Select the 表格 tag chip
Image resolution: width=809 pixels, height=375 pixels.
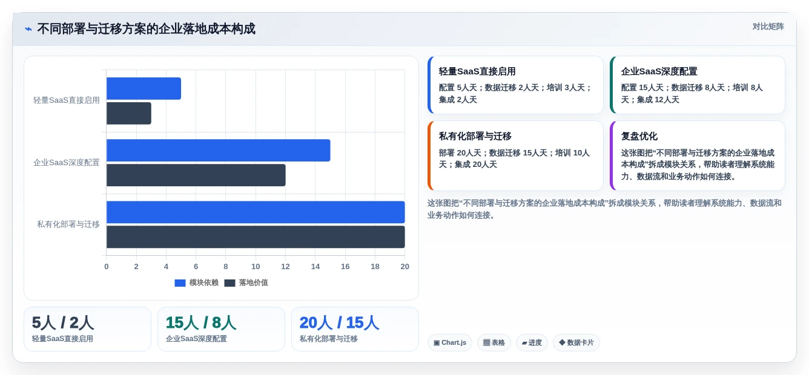pyautogui.click(x=494, y=343)
